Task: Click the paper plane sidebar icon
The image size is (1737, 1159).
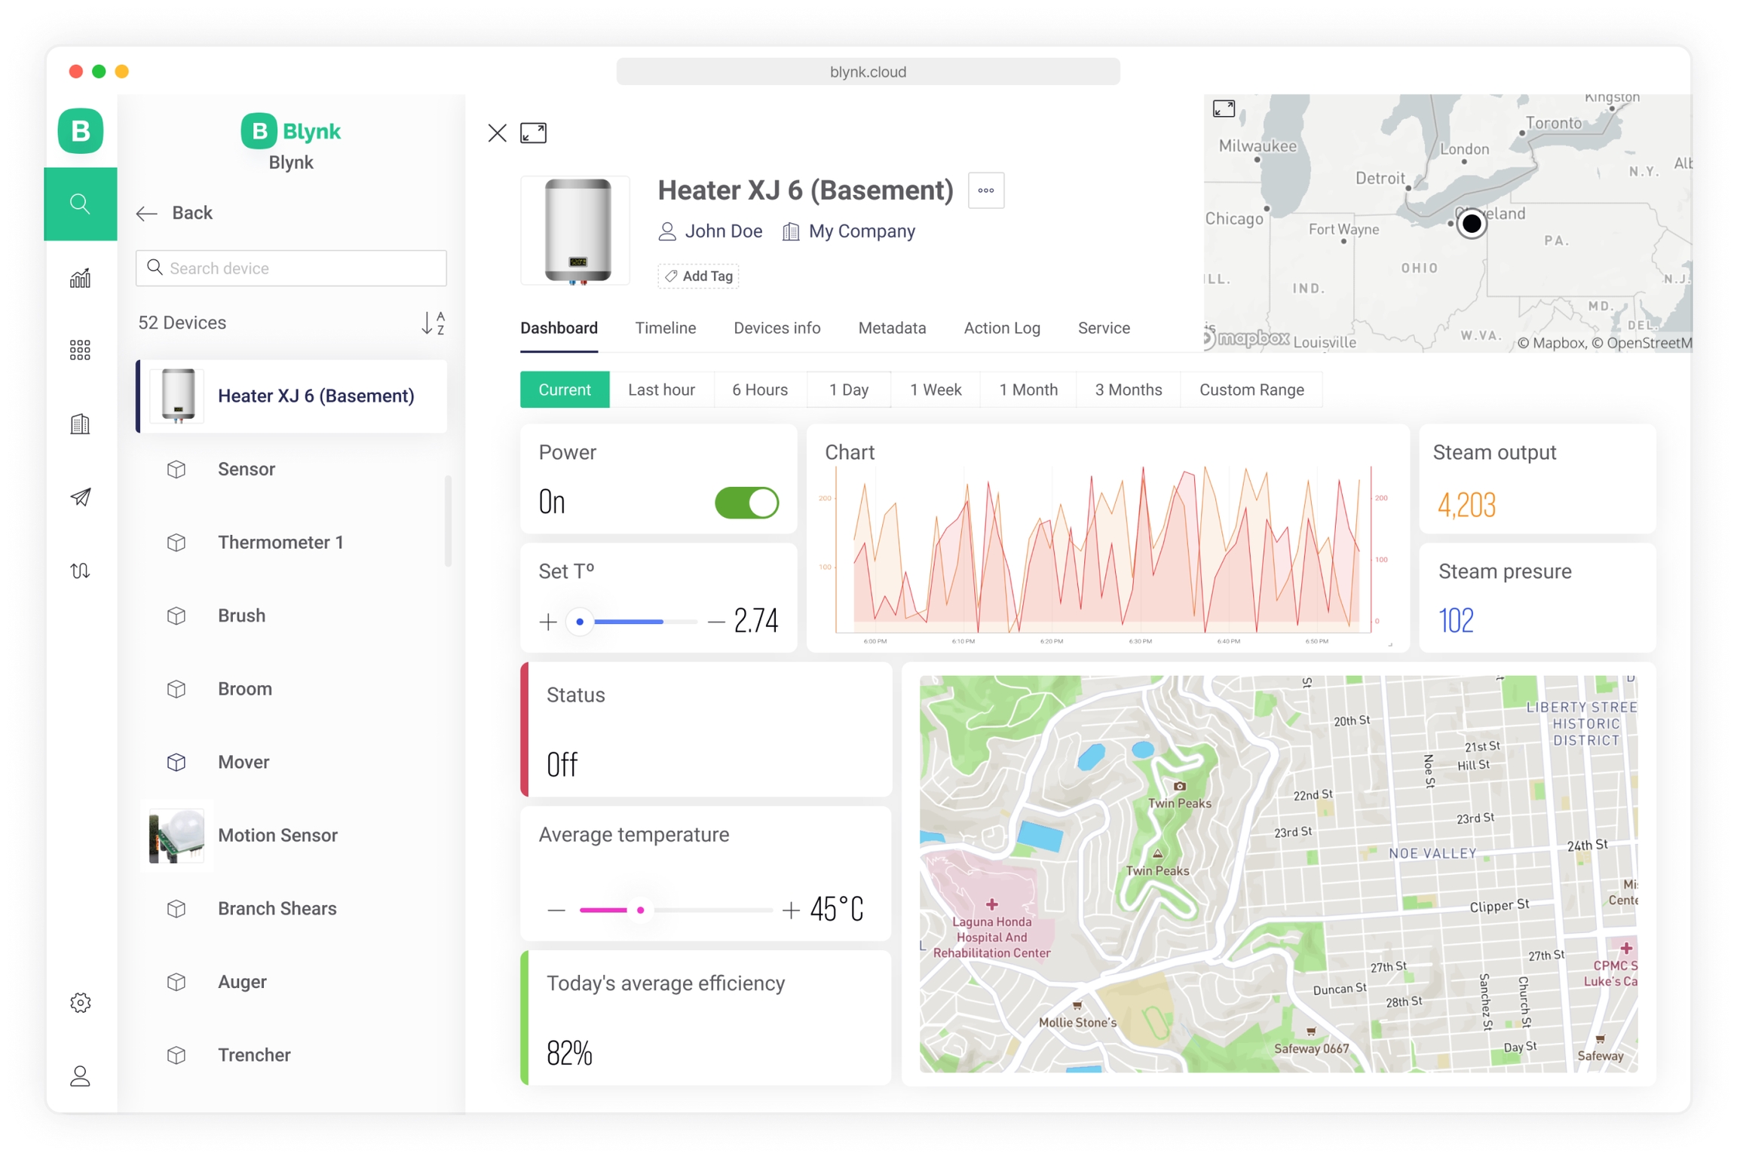Action: (x=80, y=497)
